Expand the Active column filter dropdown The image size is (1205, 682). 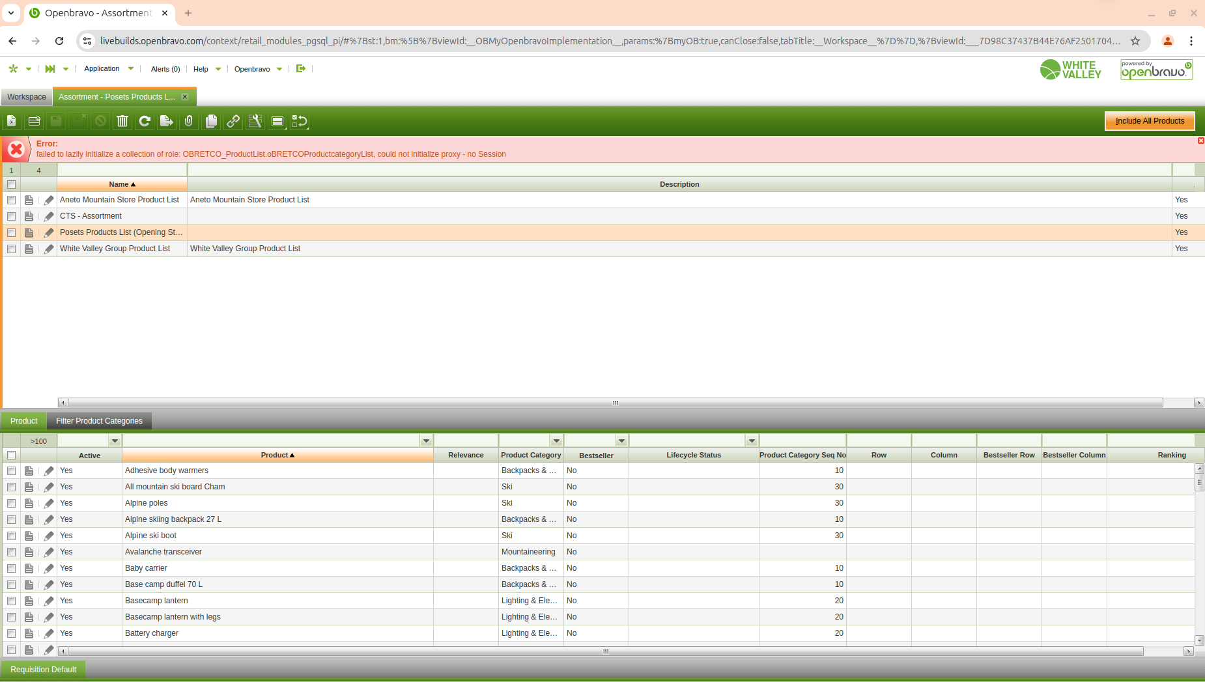(115, 441)
